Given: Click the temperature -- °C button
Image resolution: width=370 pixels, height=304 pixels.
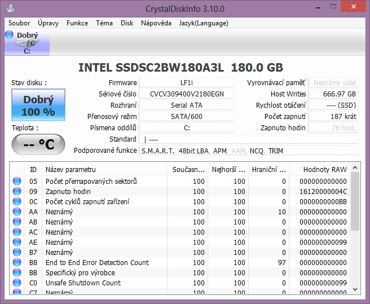Looking at the screenshot, I should point(38,144).
